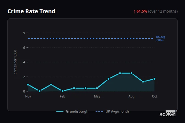
Task: Select the January data point
Action: click(x=51, y=85)
